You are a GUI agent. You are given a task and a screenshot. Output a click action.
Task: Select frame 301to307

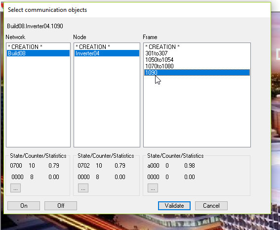tap(197, 53)
